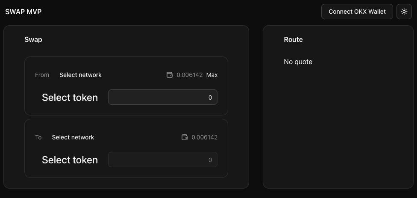Click the From balance value 0.006142

(x=190, y=75)
